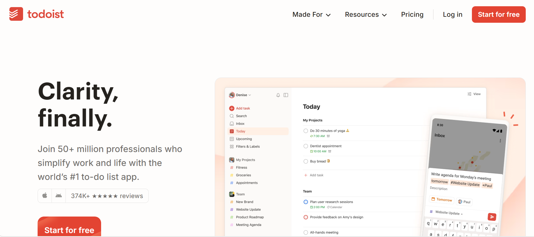Click the Log in link
This screenshot has height=237, width=534.
pyautogui.click(x=452, y=14)
